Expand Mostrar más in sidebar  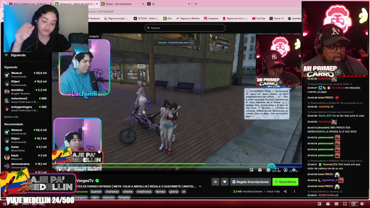(11, 117)
